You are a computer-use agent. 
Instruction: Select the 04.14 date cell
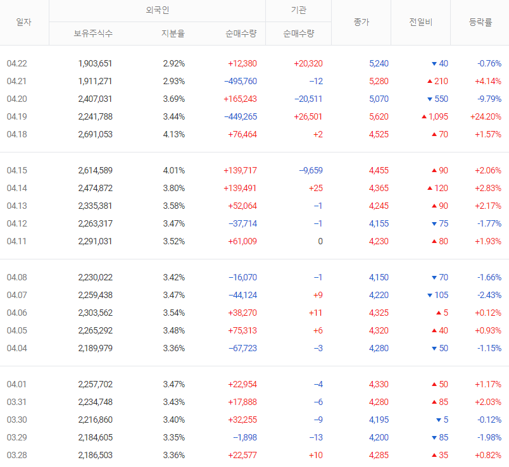coord(17,188)
